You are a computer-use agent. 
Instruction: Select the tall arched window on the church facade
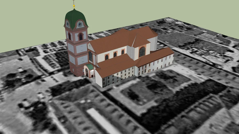[x=90, y=56]
